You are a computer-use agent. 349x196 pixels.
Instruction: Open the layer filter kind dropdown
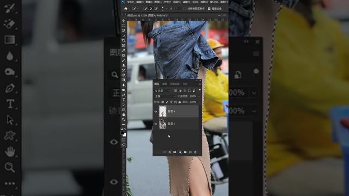163,91
